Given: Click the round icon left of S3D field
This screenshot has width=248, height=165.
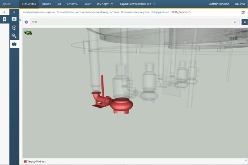Looking at the screenshot, I should coord(26,22).
